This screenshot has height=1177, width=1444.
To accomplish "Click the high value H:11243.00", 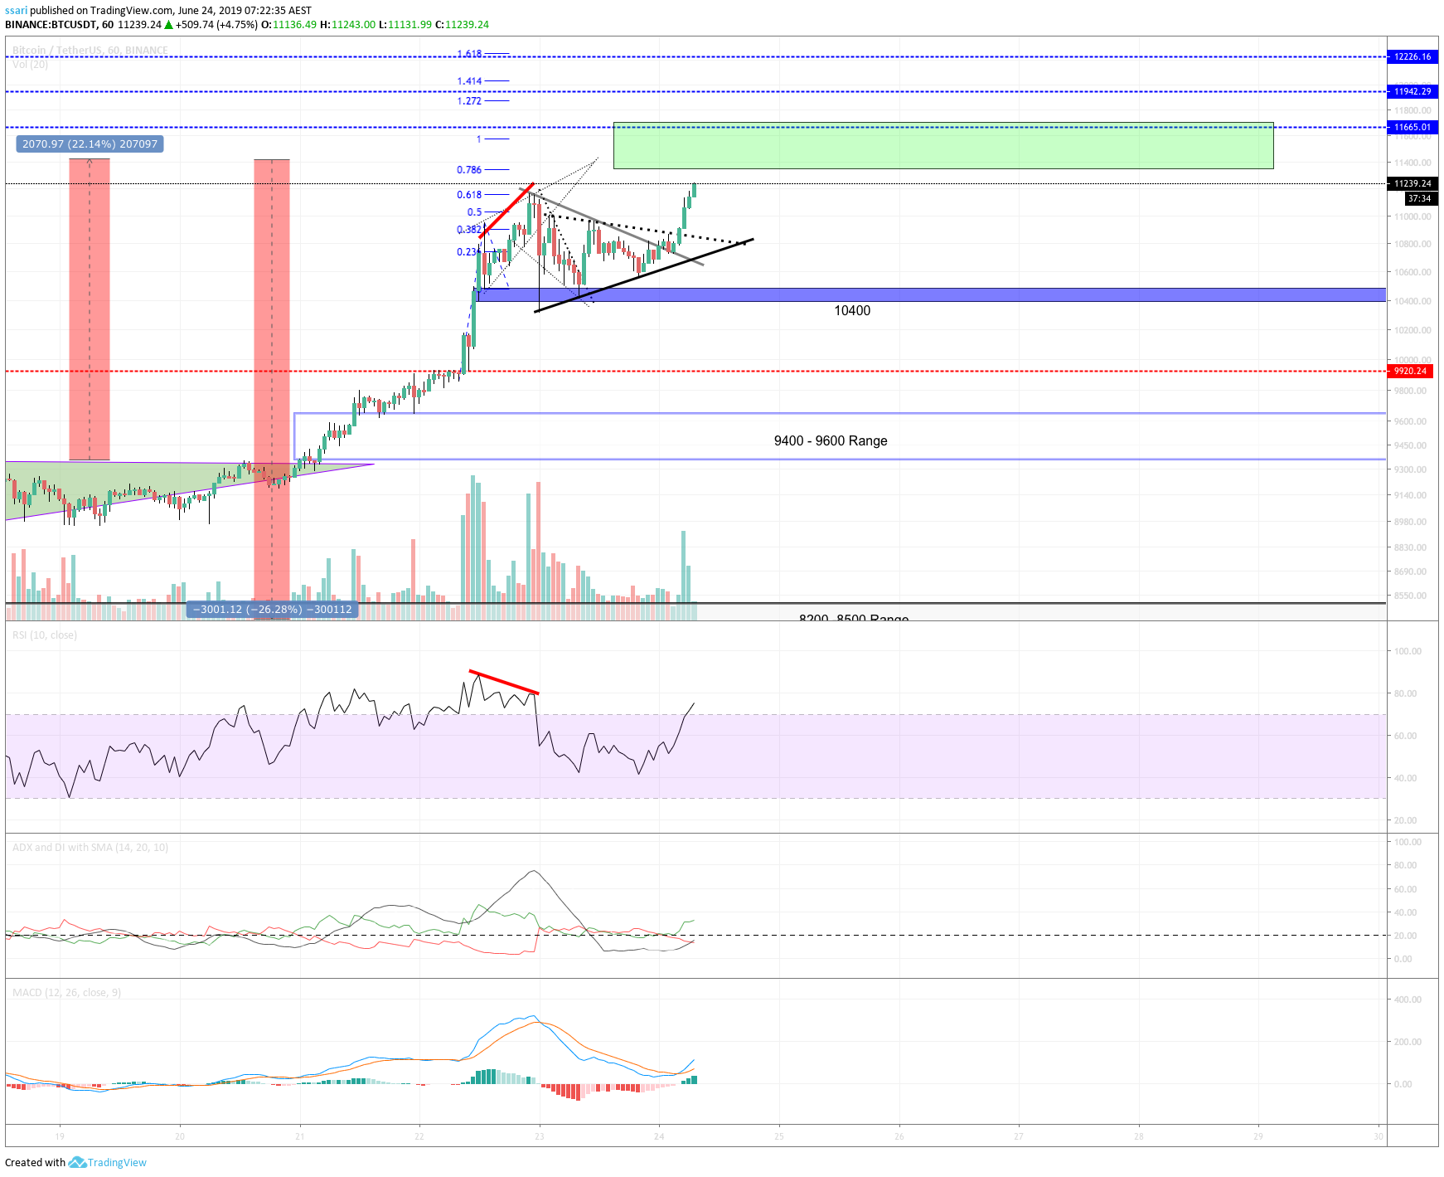I will (x=347, y=24).
